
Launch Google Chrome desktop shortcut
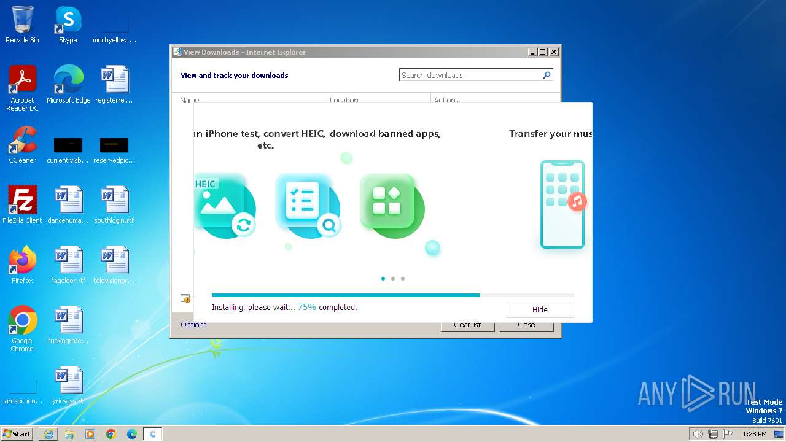click(x=22, y=329)
